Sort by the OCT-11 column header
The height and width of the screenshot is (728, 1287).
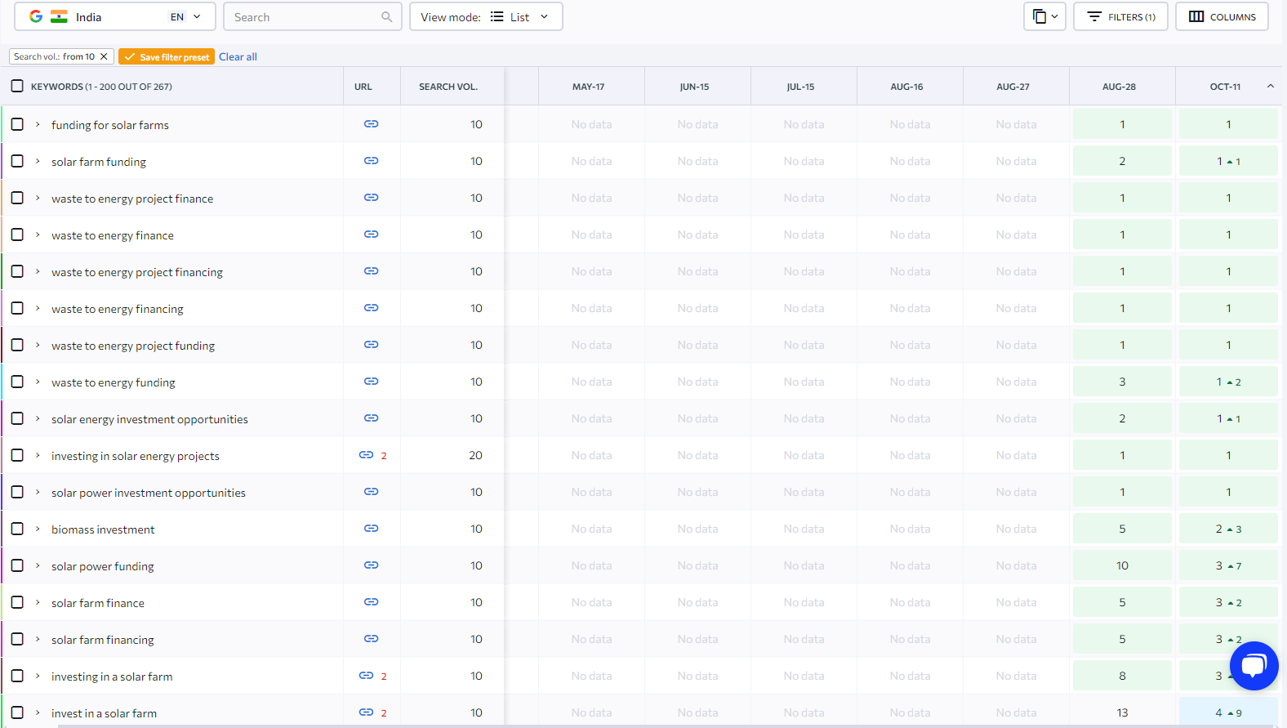(x=1225, y=87)
